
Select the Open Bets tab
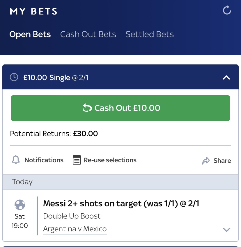click(x=30, y=34)
